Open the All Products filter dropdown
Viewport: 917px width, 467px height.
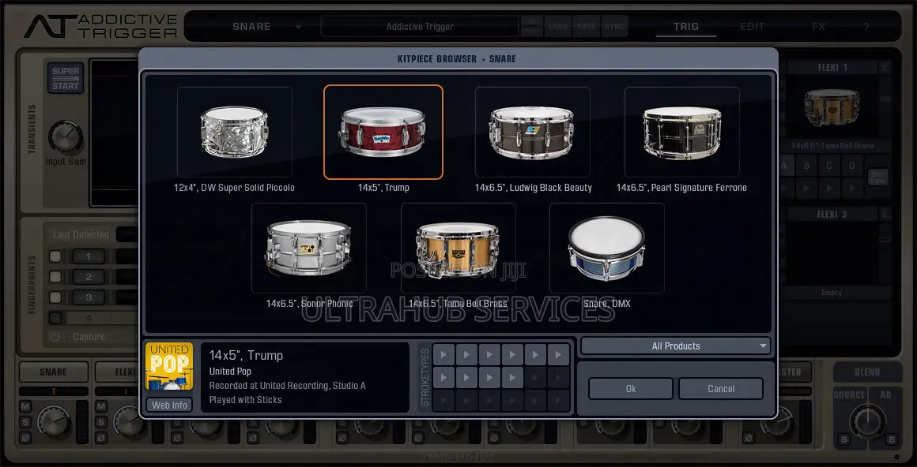[x=675, y=346]
